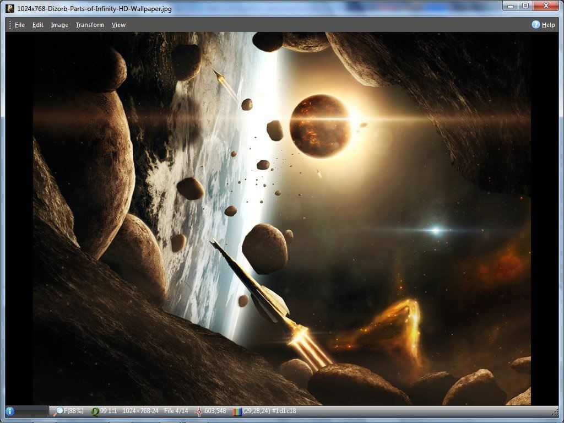The height and width of the screenshot is (423, 564).
Task: Maximize the image viewer window
Action: (525, 6)
